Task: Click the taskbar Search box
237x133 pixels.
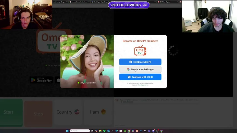Action: (x=80, y=131)
